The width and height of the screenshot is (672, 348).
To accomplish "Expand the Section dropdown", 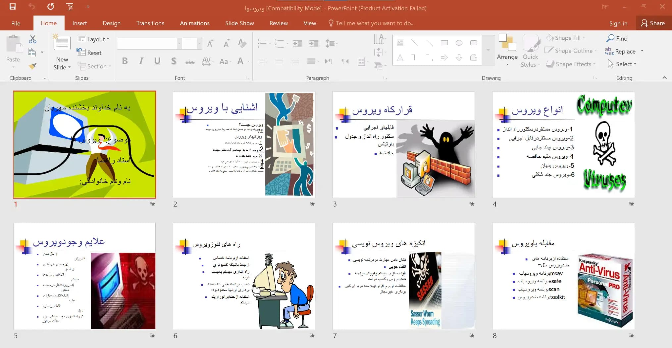I will 94,66.
